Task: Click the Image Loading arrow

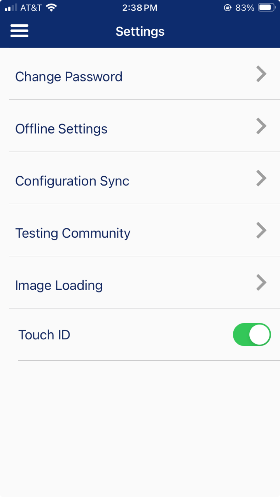Action: (261, 283)
